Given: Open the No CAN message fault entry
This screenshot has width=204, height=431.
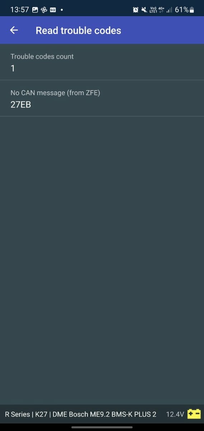Looking at the screenshot, I should tap(102, 98).
